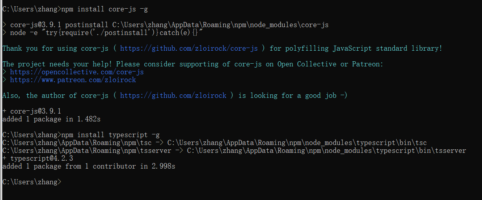Click the final empty C:\Users\zhang> prompt
The image size is (482, 200).
click(32, 182)
